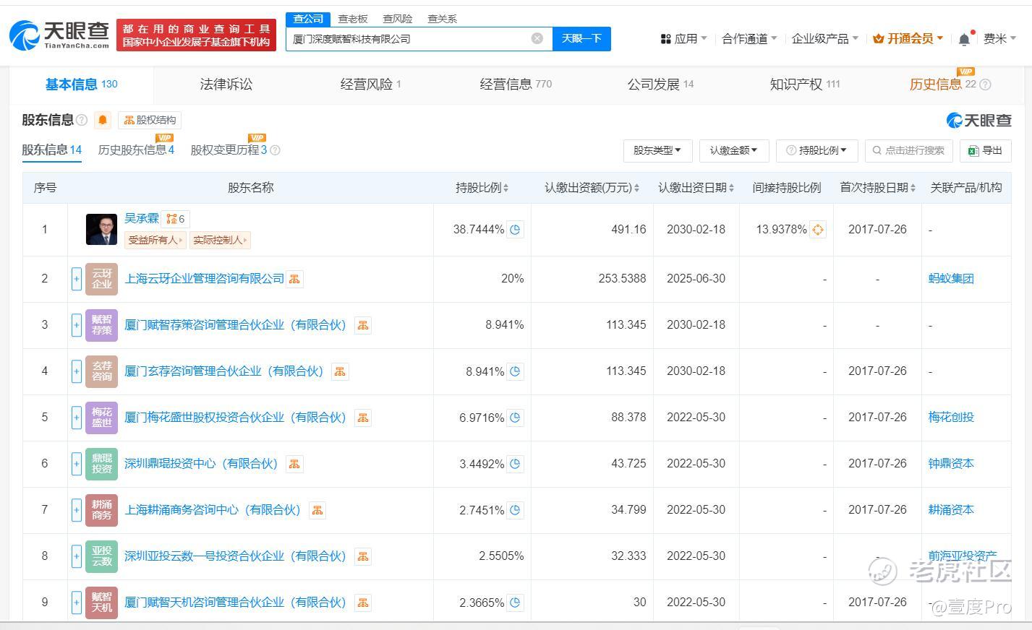Clear the search box text
The width and height of the screenshot is (1032, 630).
(537, 38)
